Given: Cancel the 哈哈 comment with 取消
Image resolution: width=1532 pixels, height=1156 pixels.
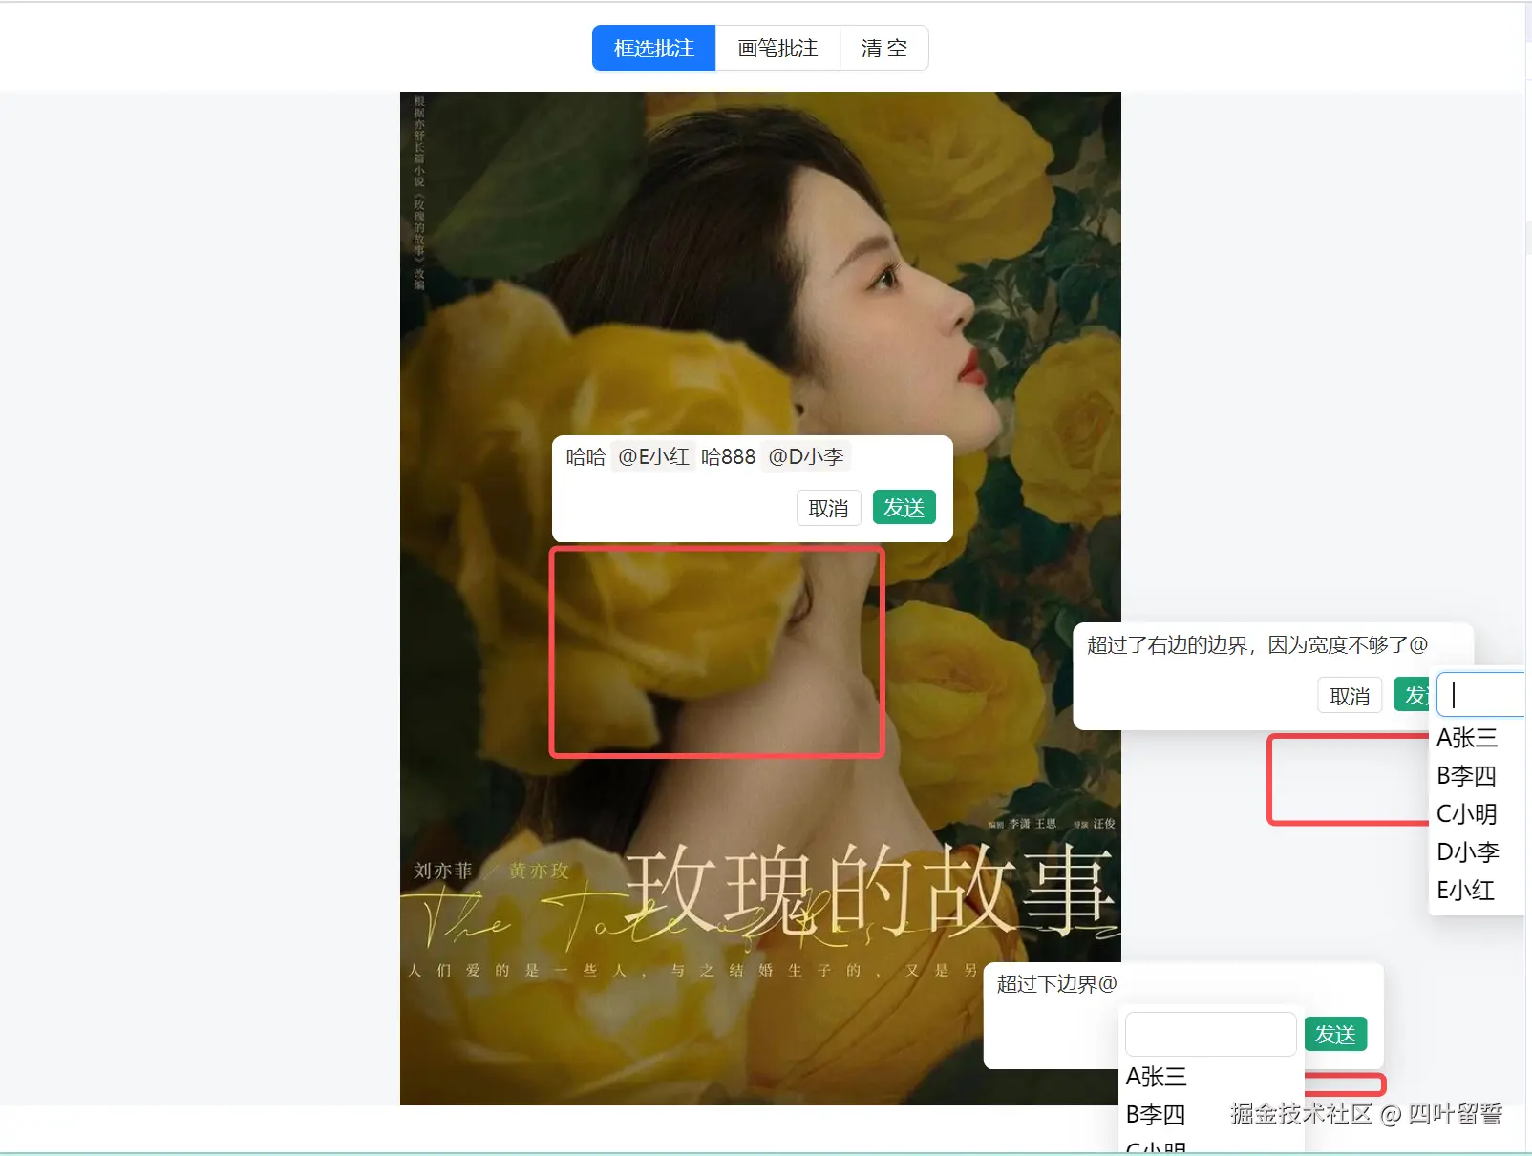Looking at the screenshot, I should [829, 508].
